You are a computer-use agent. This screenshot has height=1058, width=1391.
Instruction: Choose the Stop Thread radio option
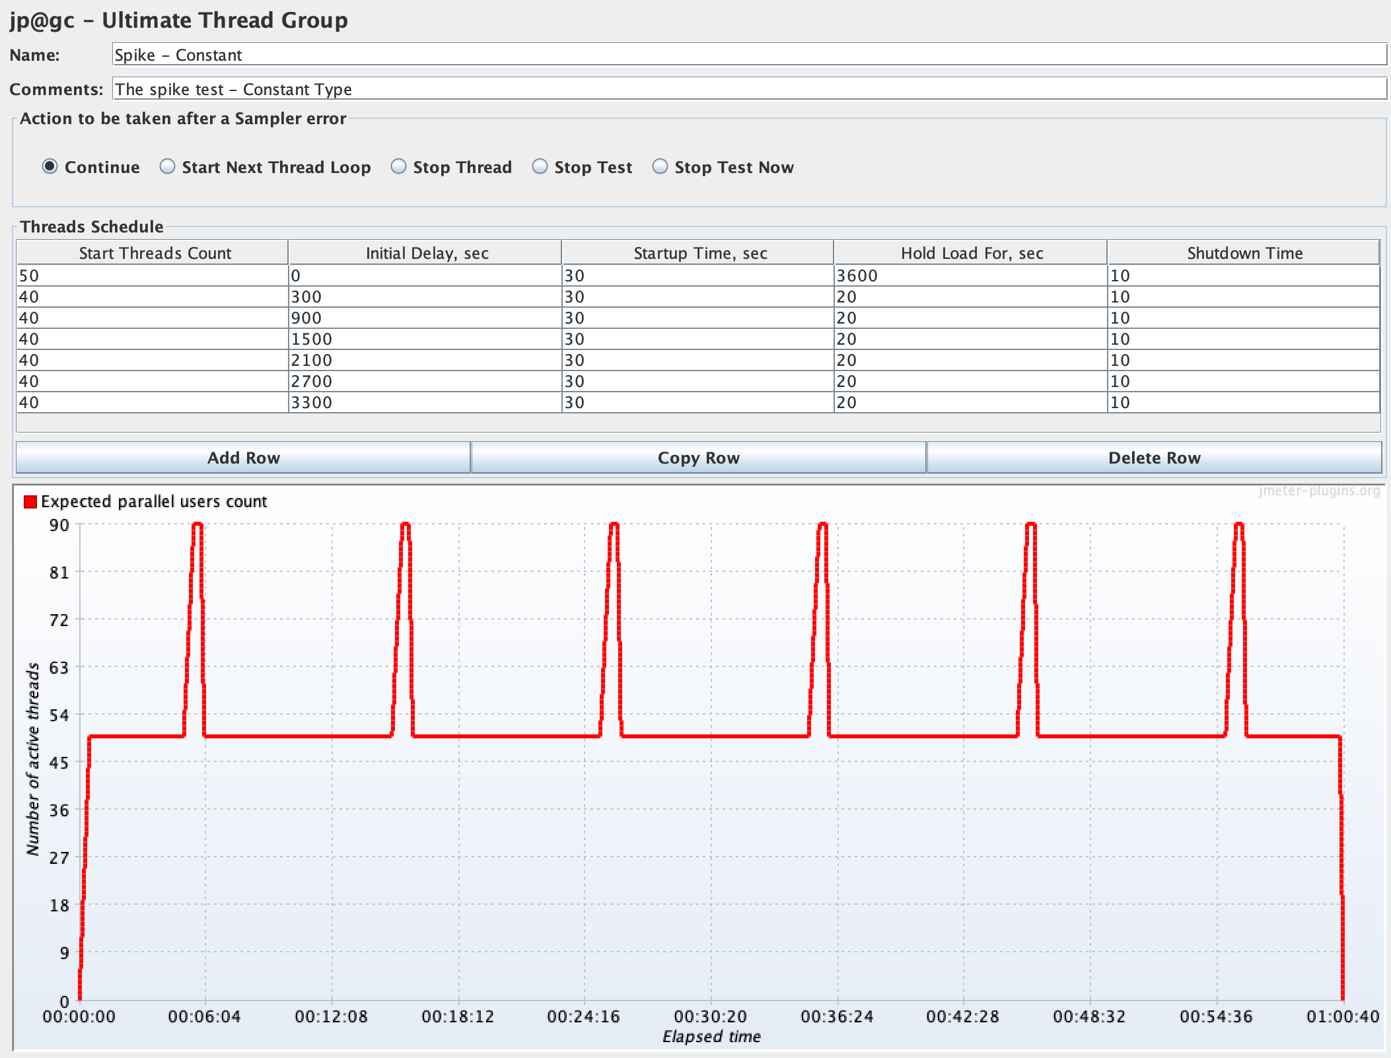[398, 167]
